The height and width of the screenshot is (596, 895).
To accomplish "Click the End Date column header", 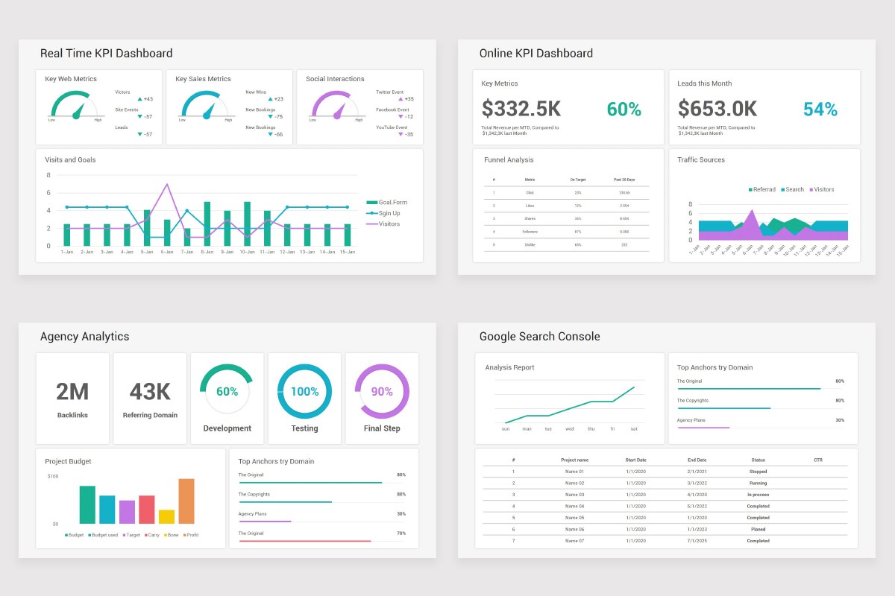I will point(697,460).
